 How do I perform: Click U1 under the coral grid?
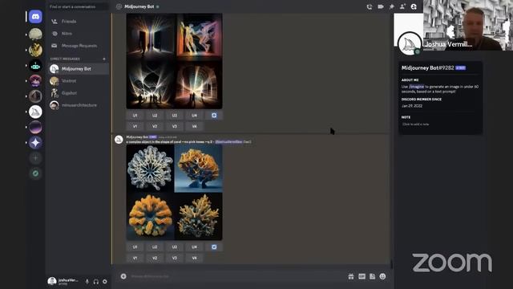(x=135, y=246)
